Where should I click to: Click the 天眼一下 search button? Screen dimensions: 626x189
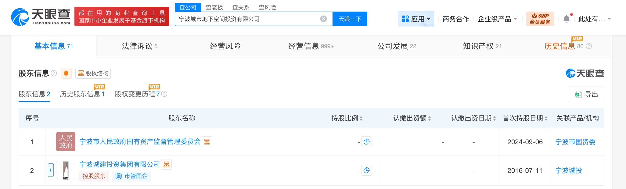coord(350,19)
